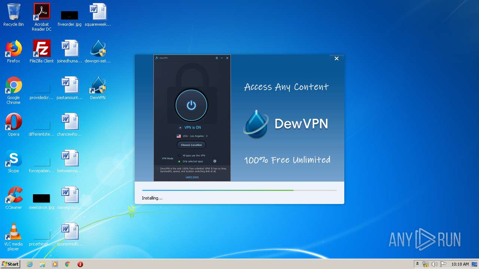The width and height of the screenshot is (479, 269).
Task: Select the betweenno Word document
Action: pos(70,161)
